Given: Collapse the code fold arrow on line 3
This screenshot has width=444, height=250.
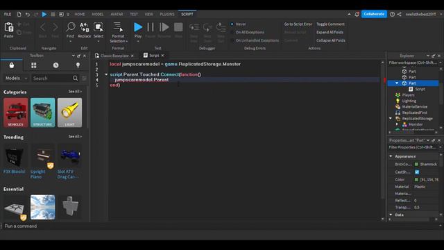Looking at the screenshot, I should coord(106,74).
